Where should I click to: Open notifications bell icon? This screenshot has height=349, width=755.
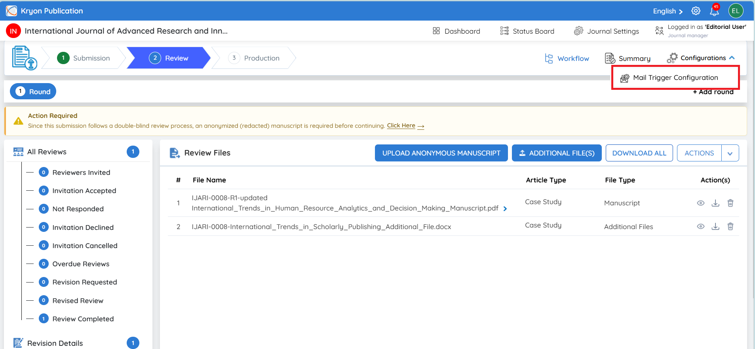(714, 11)
